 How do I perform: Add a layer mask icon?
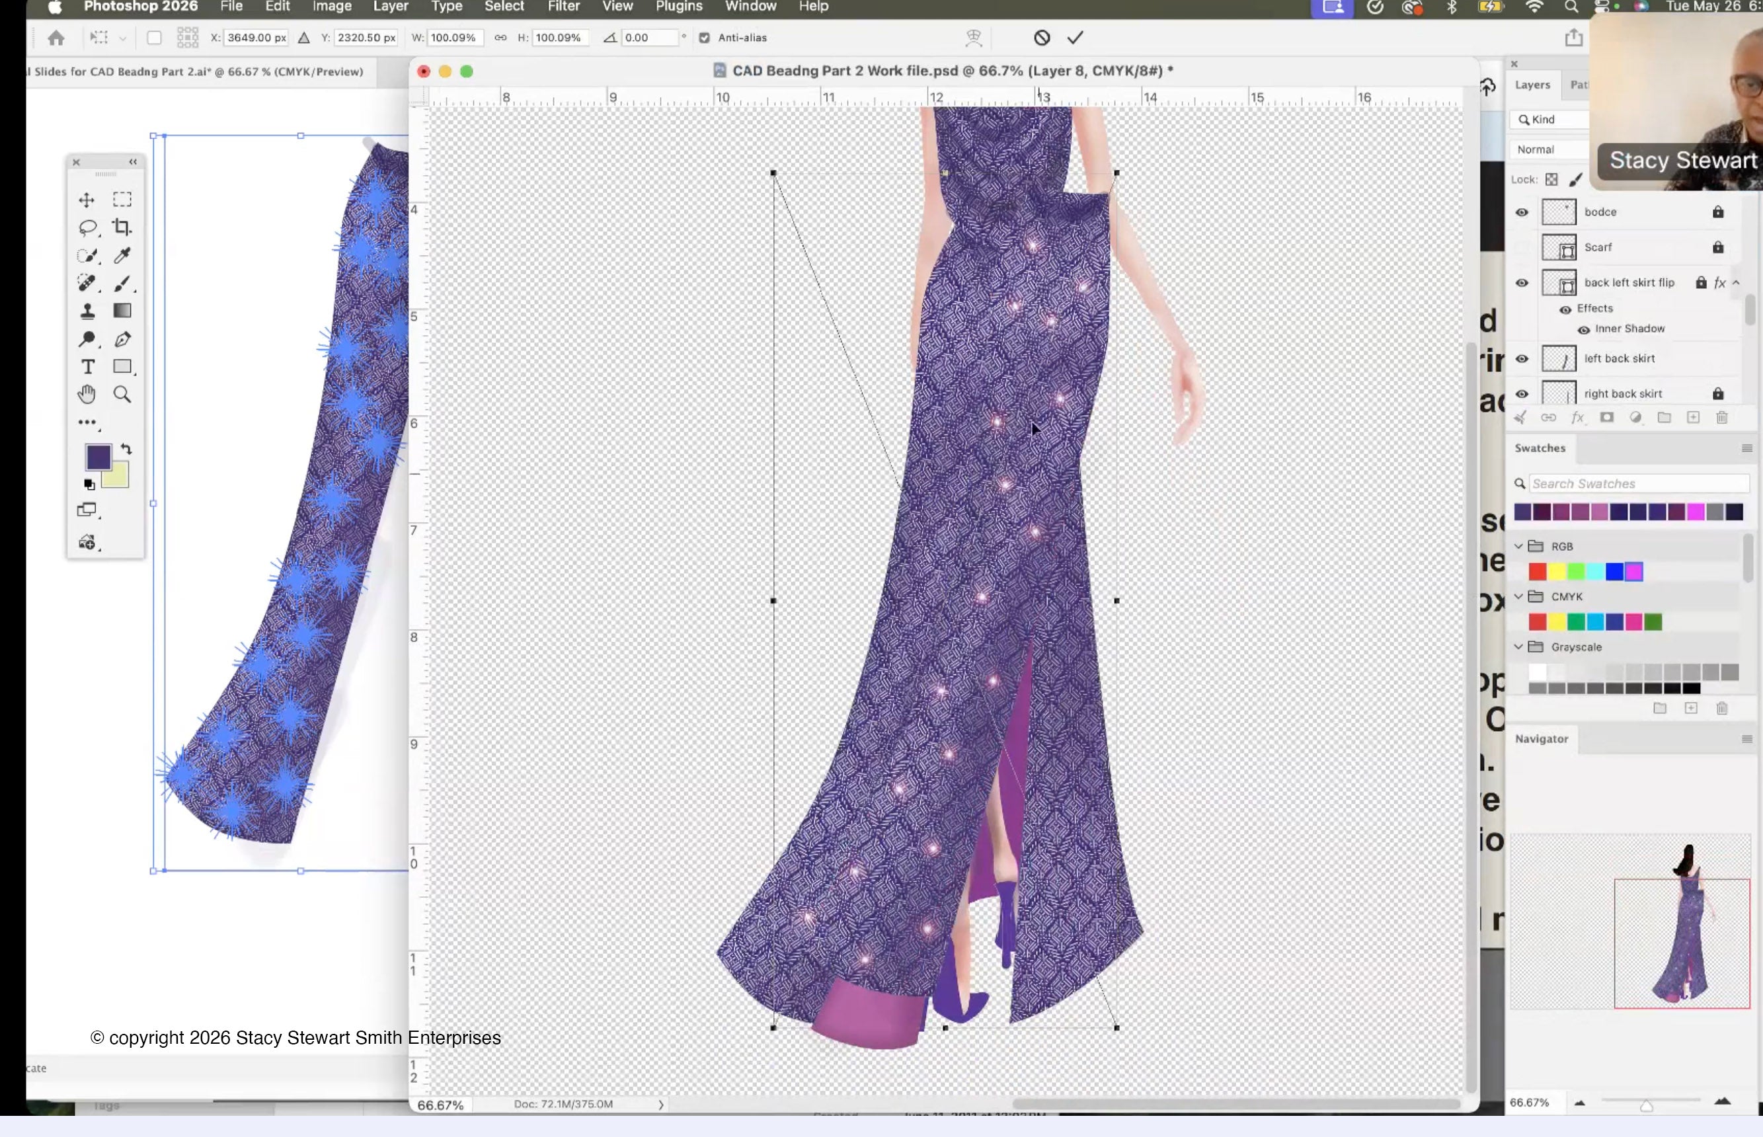1606,418
